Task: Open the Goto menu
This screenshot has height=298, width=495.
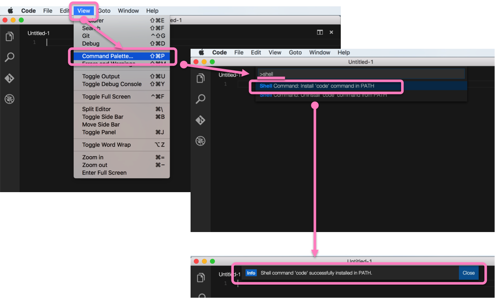Action: click(x=104, y=11)
